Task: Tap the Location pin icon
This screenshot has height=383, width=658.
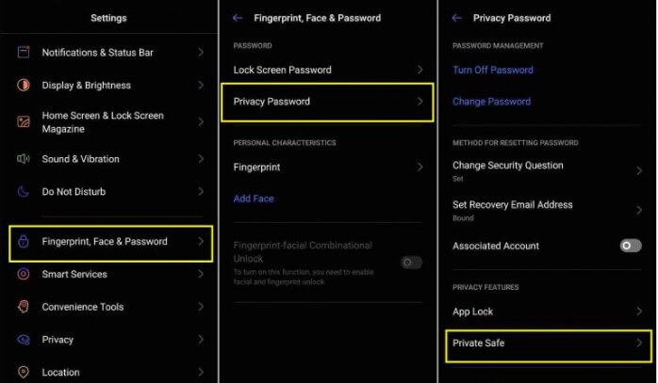Action: point(24,372)
